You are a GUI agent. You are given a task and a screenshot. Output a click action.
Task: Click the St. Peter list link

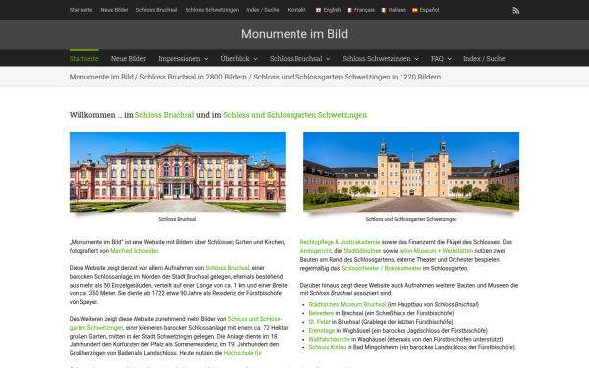pos(319,322)
